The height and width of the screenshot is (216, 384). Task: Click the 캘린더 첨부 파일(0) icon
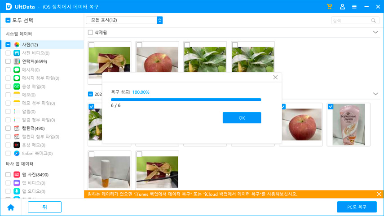point(17,136)
